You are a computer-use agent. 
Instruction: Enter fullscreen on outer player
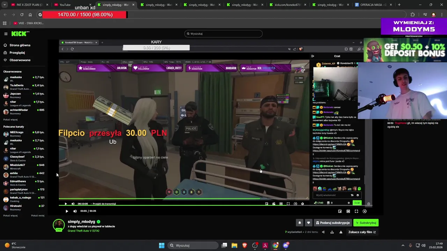click(x=357, y=211)
